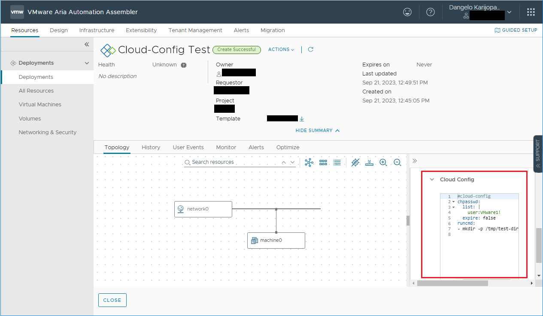Open the application launcher grid icon
The width and height of the screenshot is (543, 316).
click(531, 12)
